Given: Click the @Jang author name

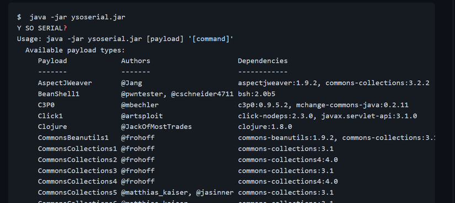Looking at the screenshot, I should coord(131,83).
